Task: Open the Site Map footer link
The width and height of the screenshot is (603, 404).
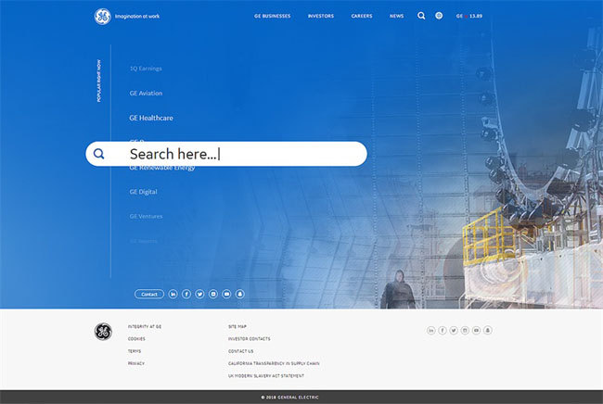Action: click(x=237, y=327)
